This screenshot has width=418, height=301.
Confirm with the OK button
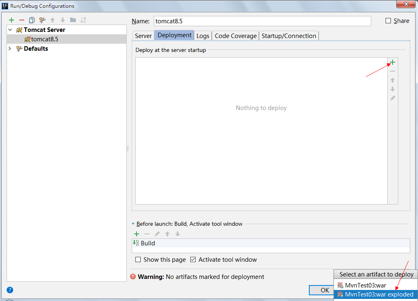pyautogui.click(x=322, y=290)
